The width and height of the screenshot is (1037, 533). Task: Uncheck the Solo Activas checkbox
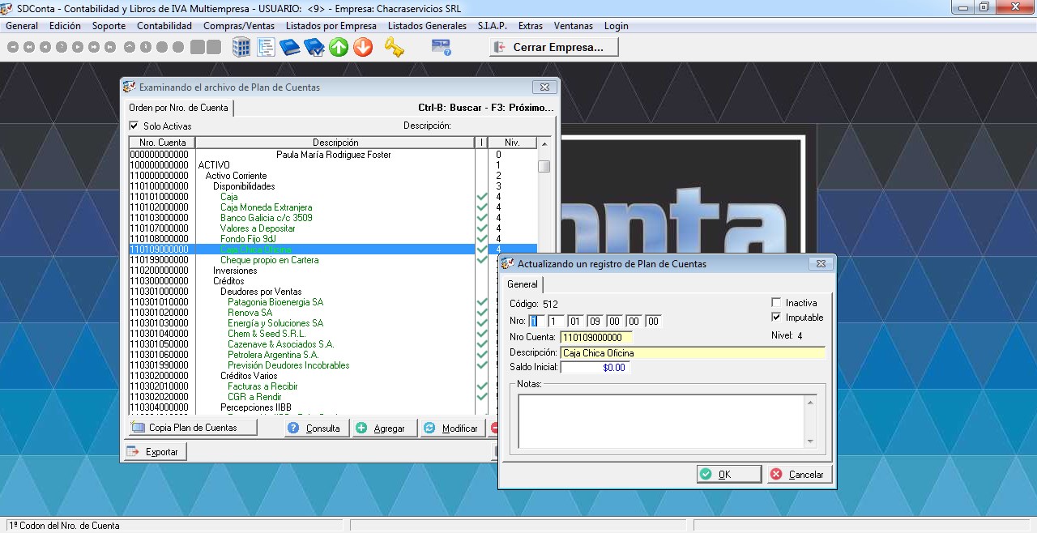tap(134, 126)
